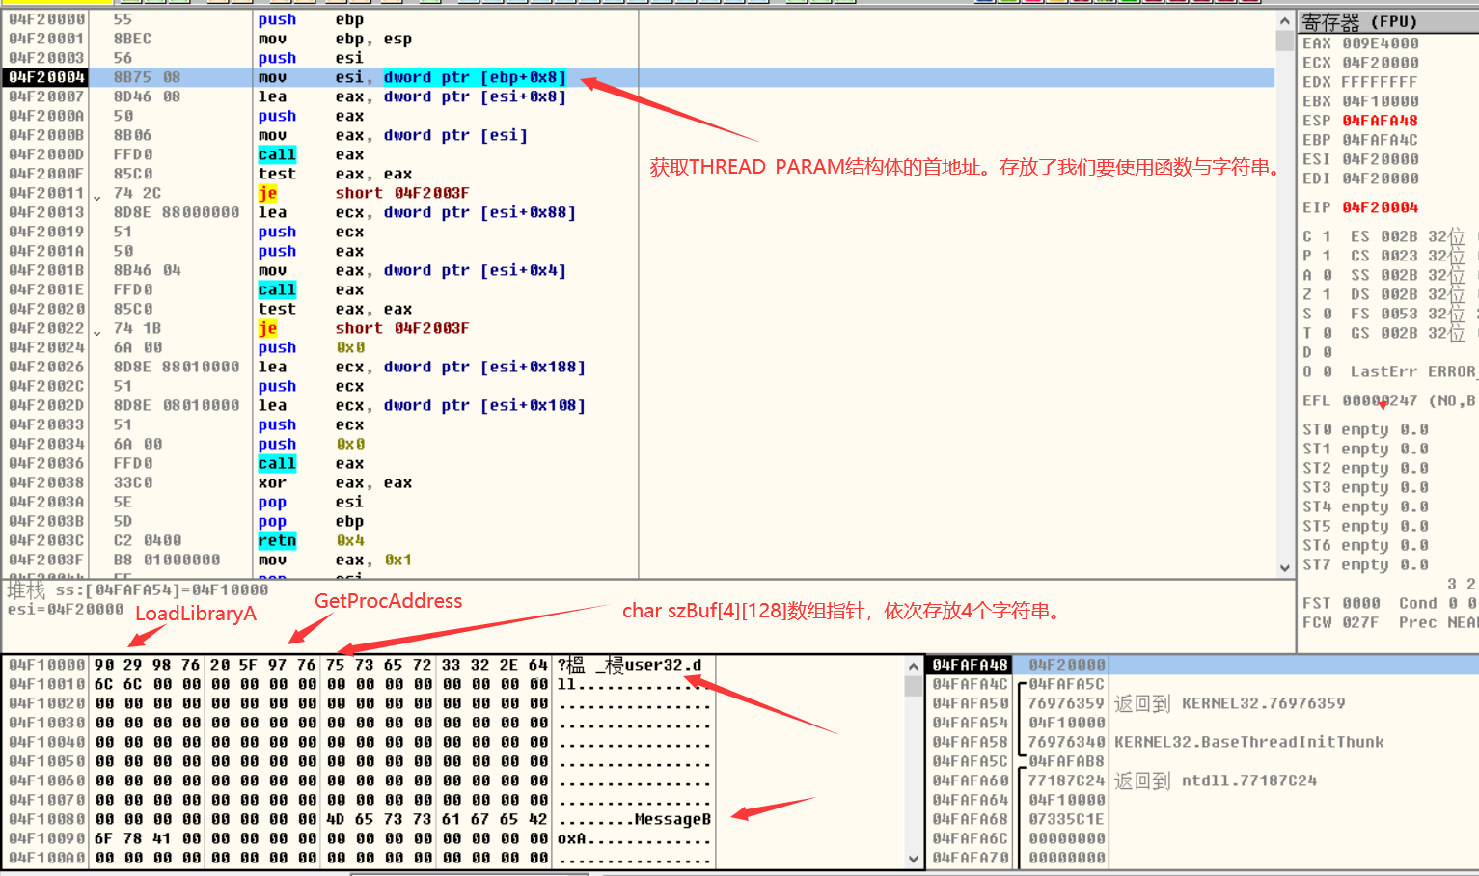Select xor eax, eax row at 04F20038

point(639,482)
